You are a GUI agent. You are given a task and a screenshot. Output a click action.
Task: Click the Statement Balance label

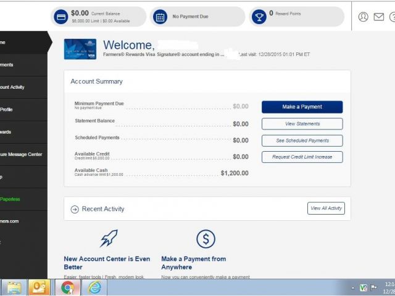(x=94, y=121)
